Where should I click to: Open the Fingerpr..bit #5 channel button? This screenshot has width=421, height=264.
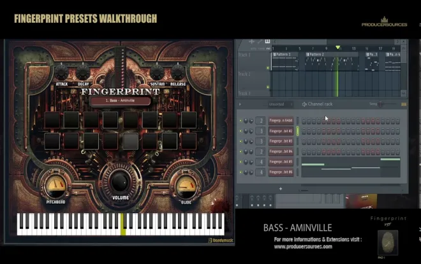pyautogui.click(x=281, y=162)
